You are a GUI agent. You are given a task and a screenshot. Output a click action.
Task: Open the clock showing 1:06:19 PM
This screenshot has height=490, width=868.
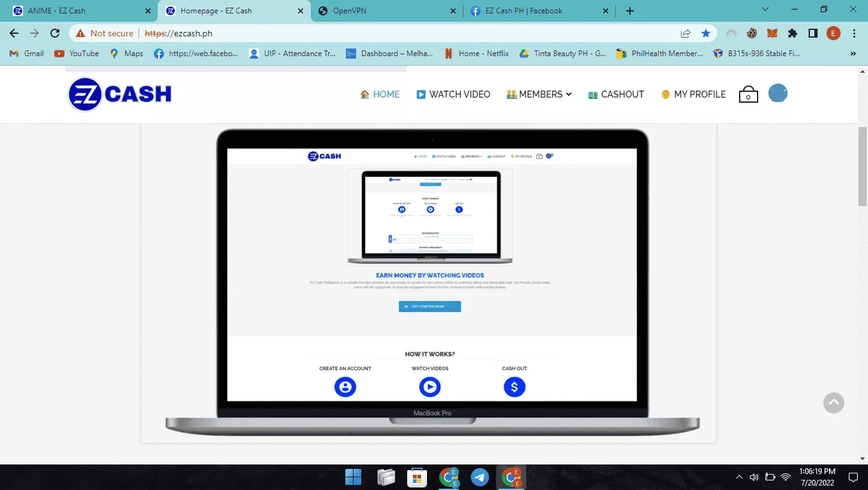tap(818, 477)
